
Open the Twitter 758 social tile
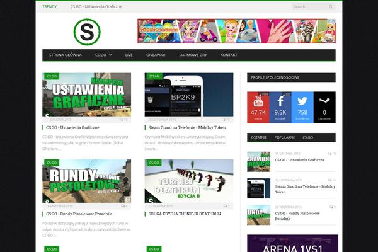pos(302,108)
